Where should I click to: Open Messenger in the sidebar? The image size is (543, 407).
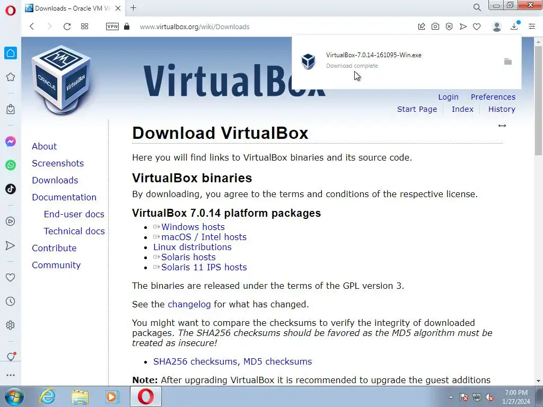11,141
